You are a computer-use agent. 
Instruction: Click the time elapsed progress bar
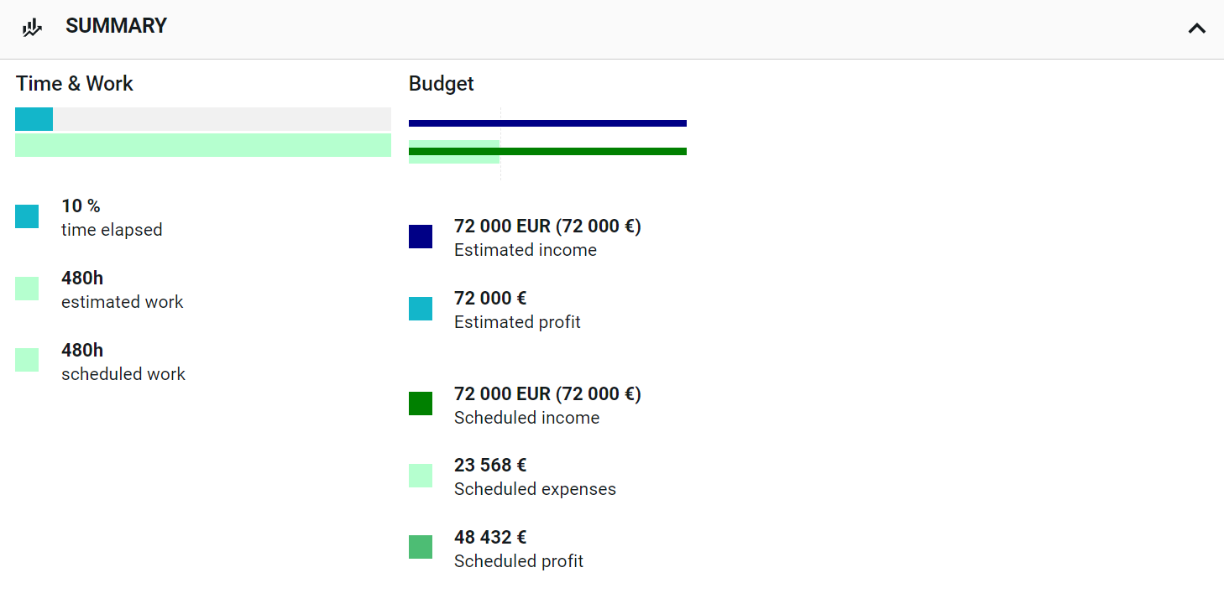[x=203, y=119]
